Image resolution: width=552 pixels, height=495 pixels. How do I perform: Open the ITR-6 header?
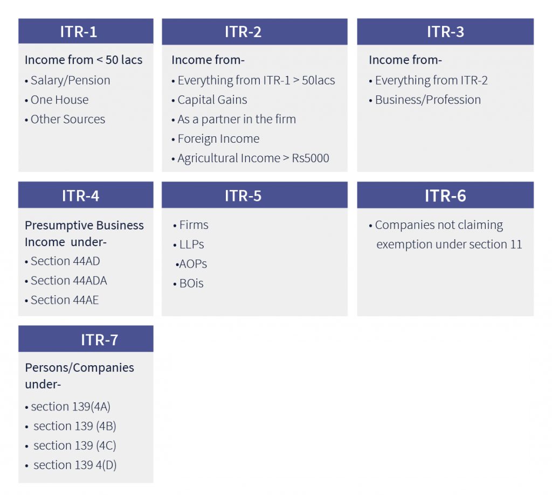pos(445,195)
